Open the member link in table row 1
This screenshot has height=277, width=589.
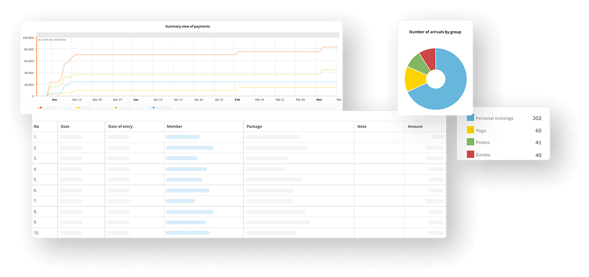tap(183, 137)
